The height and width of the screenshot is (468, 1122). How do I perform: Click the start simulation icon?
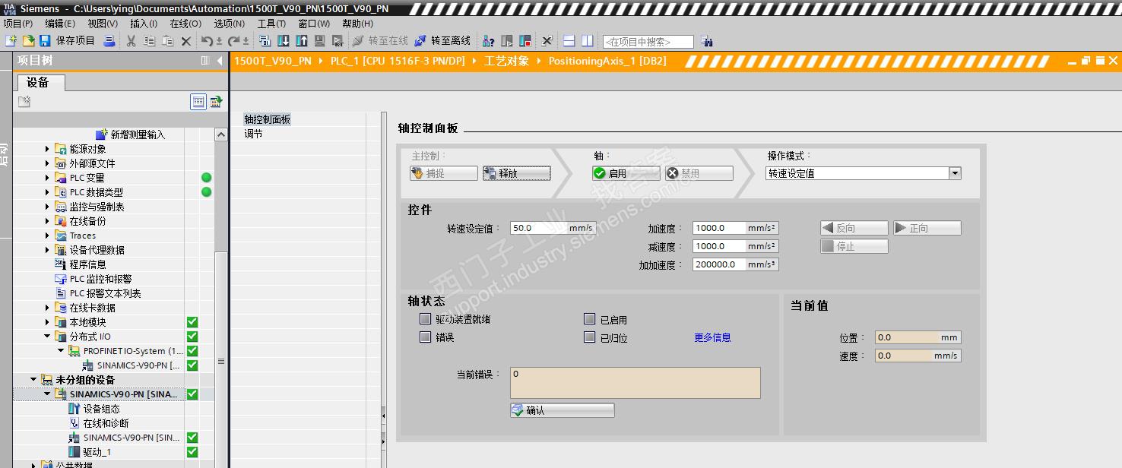(x=319, y=41)
